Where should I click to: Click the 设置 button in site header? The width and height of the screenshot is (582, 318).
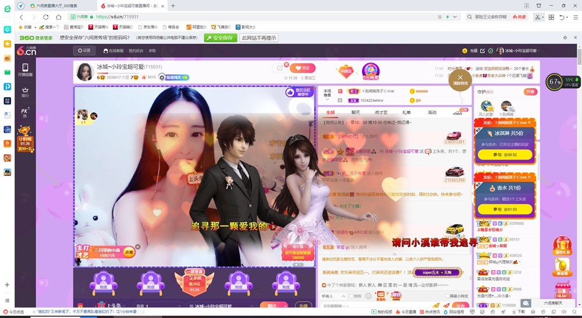(x=84, y=51)
